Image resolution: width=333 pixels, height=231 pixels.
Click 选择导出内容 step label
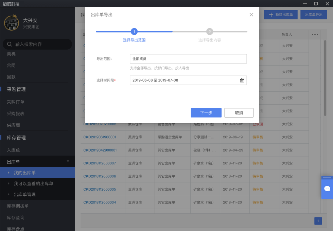[x=210, y=40]
